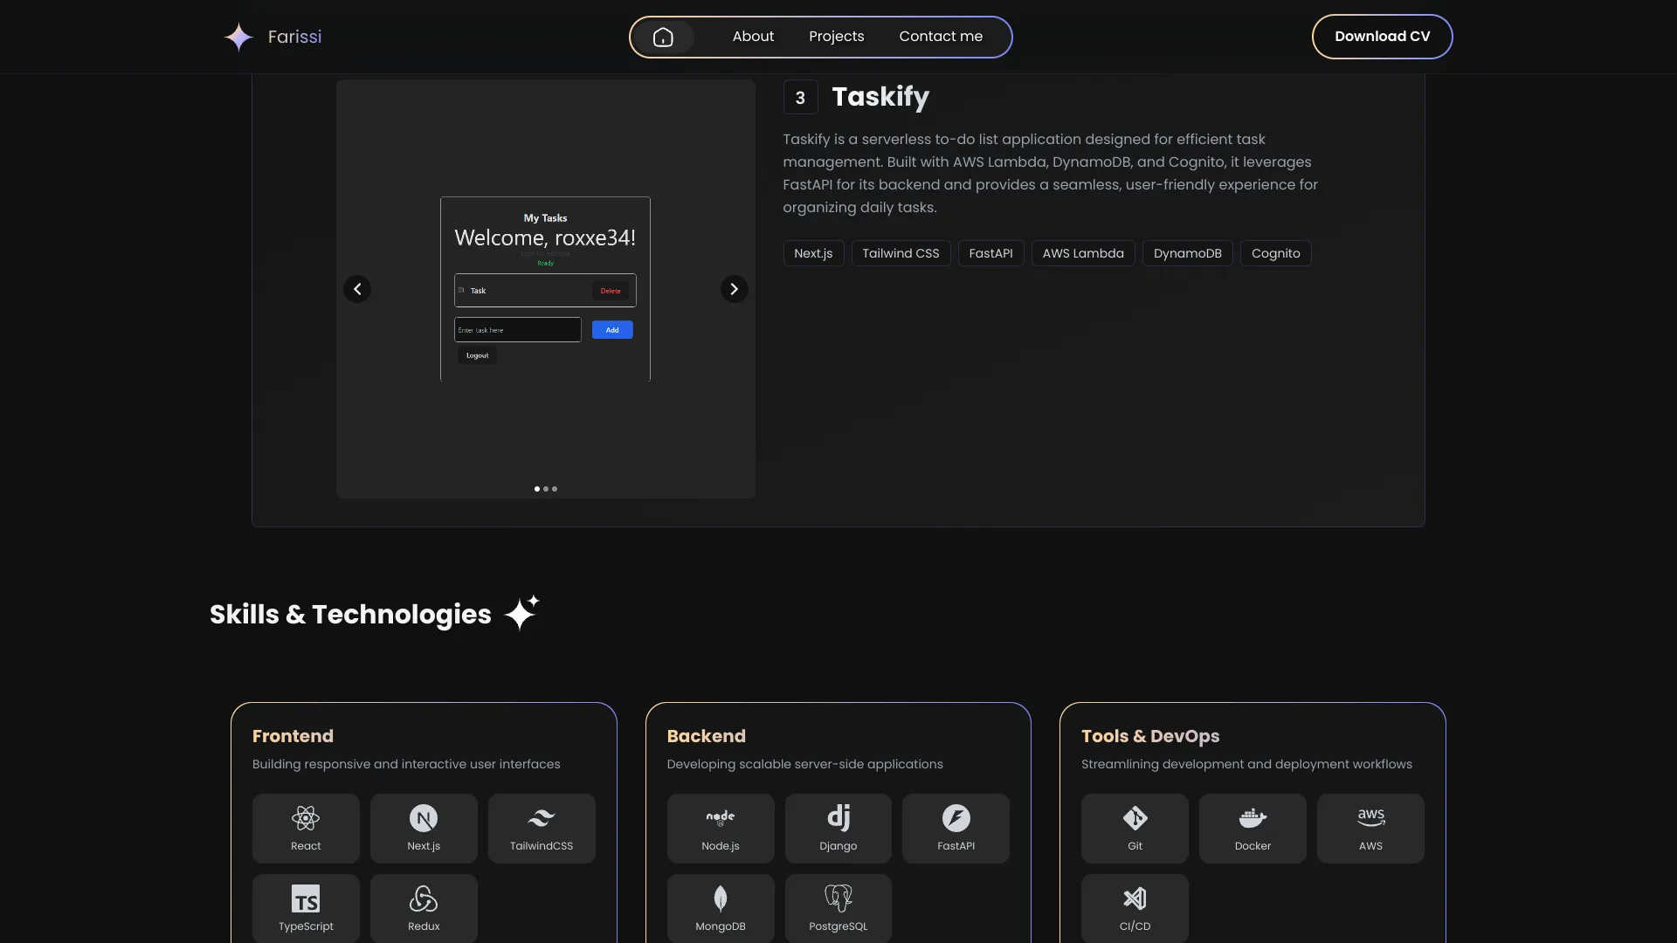The image size is (1677, 943).
Task: Open the About navigation item
Action: tap(753, 37)
